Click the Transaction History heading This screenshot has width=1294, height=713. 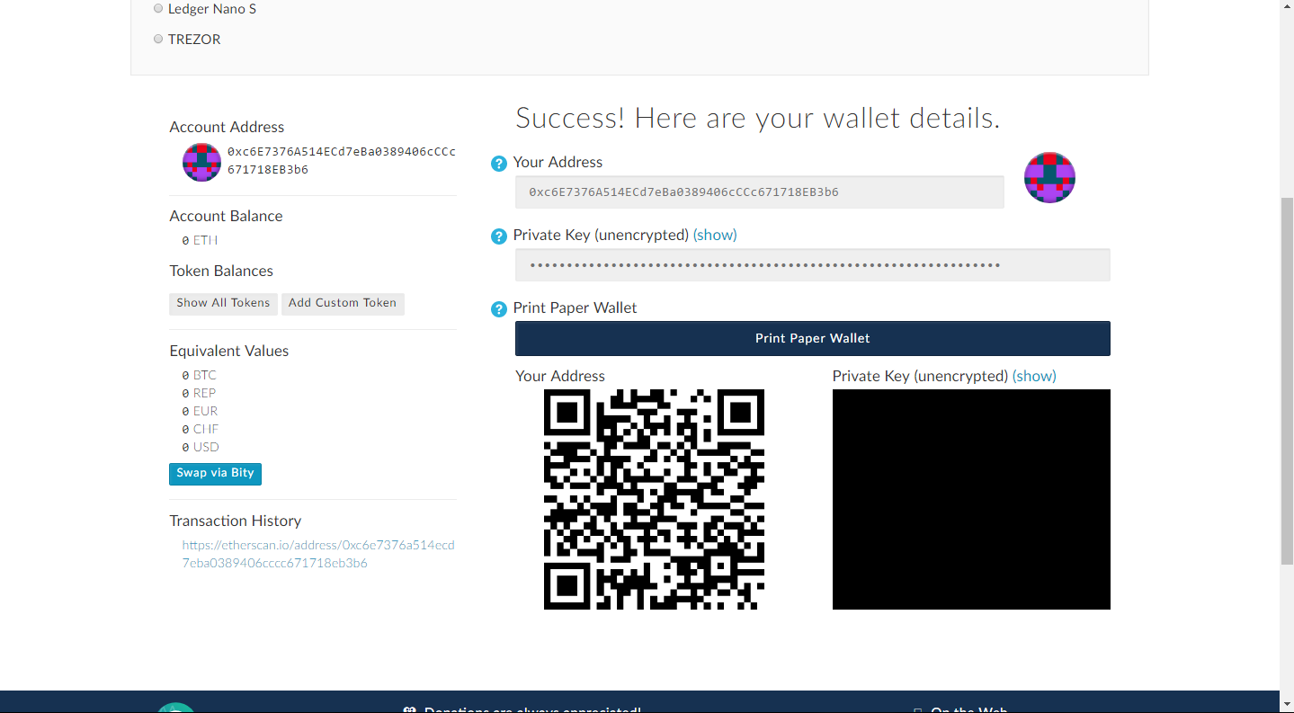coord(236,521)
